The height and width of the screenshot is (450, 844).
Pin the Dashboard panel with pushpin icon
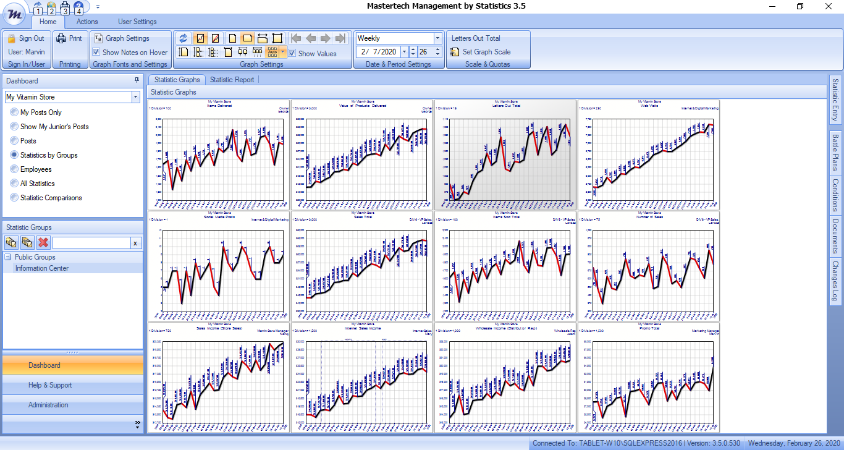(137, 80)
